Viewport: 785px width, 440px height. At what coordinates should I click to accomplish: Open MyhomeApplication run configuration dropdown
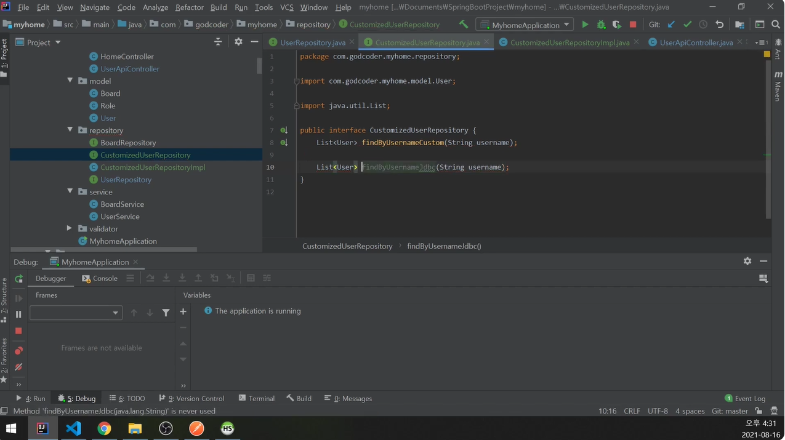pyautogui.click(x=525, y=25)
